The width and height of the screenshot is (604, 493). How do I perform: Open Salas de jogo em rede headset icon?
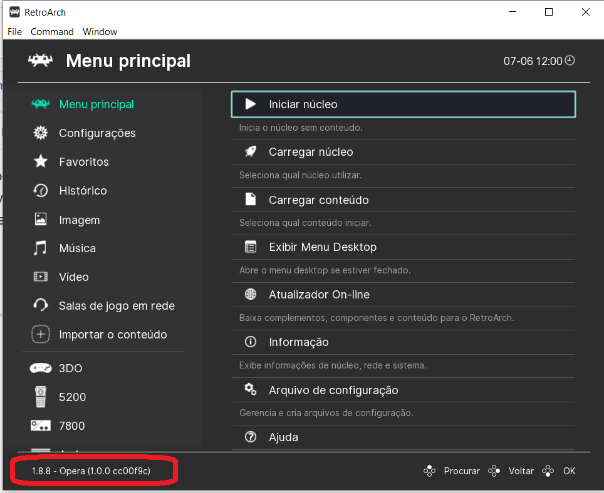41,305
